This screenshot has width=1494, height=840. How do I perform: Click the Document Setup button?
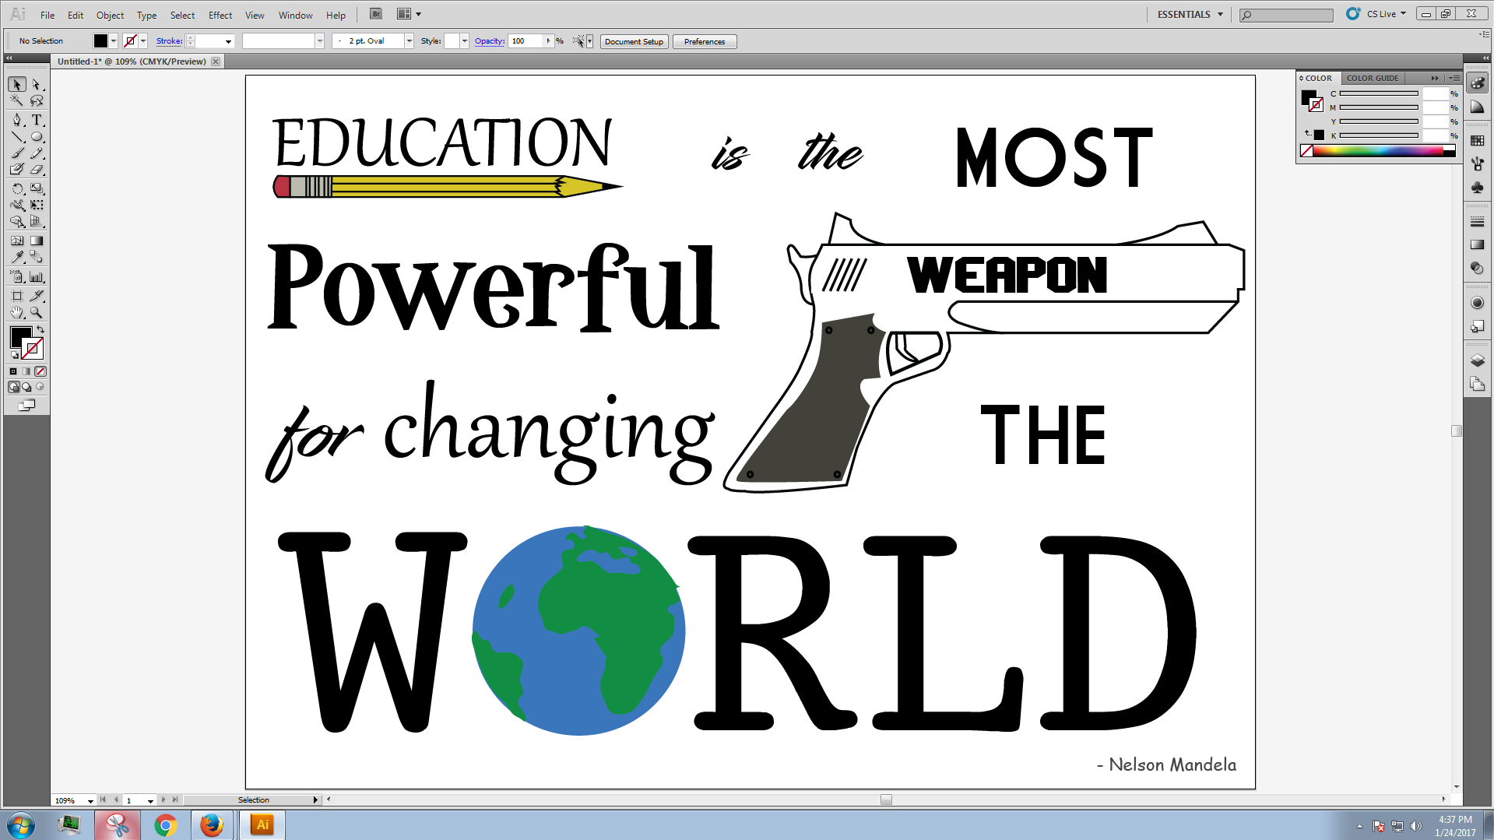(634, 41)
